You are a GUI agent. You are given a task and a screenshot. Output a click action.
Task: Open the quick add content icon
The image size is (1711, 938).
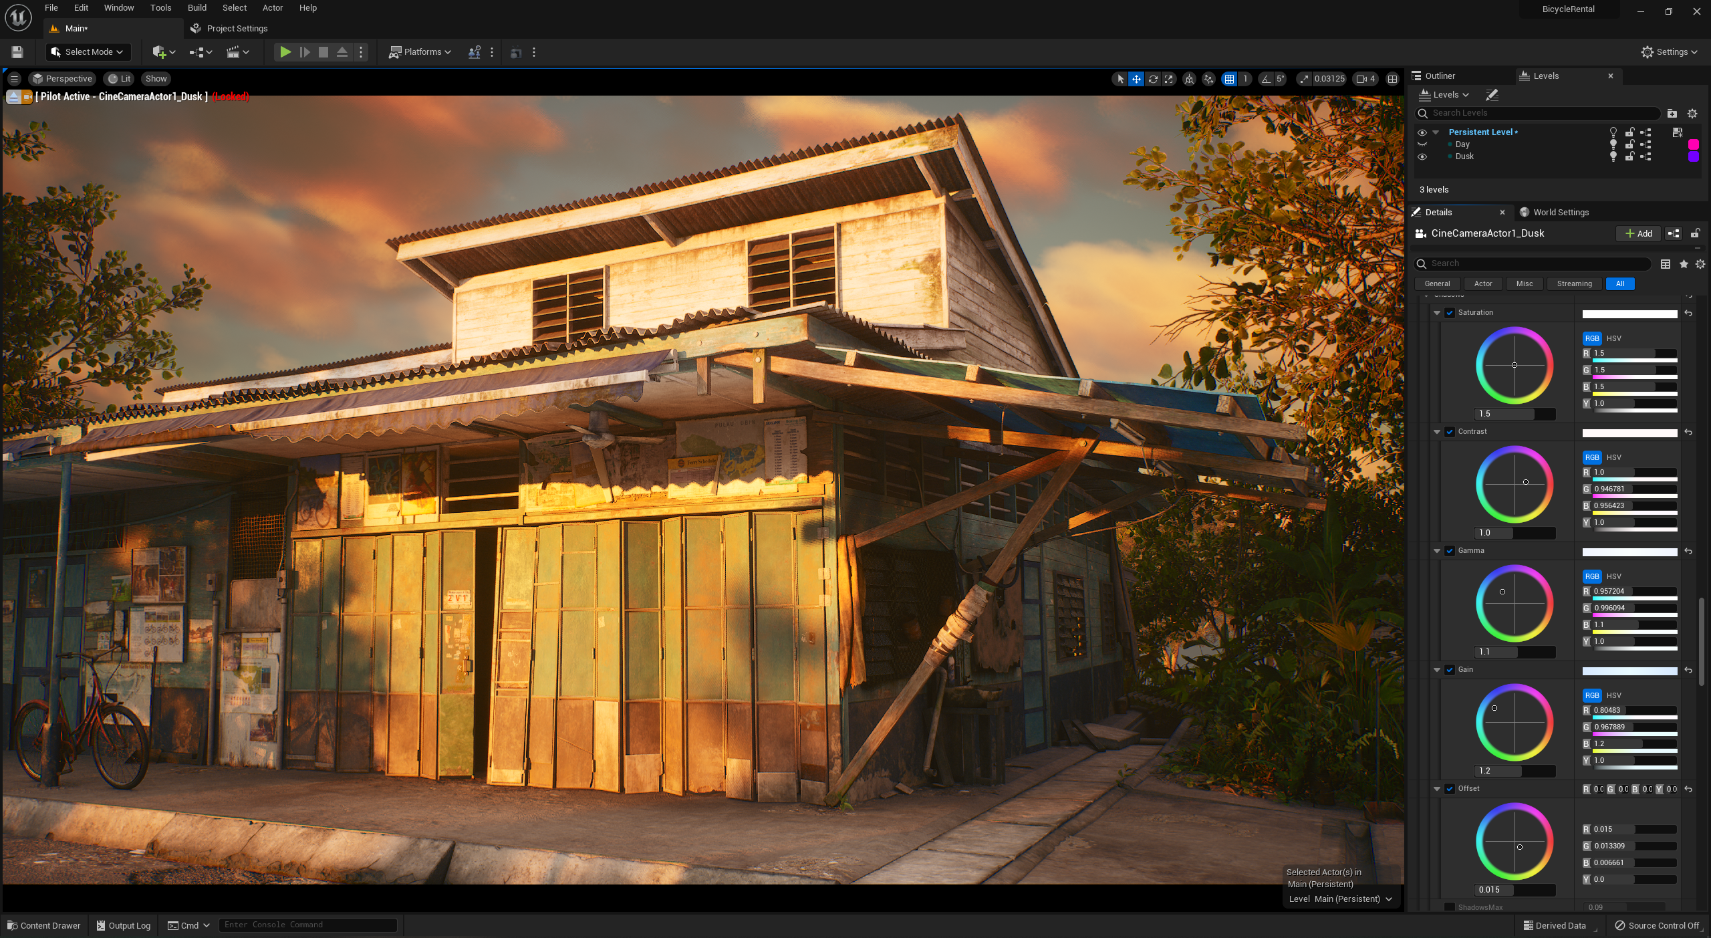pos(159,52)
